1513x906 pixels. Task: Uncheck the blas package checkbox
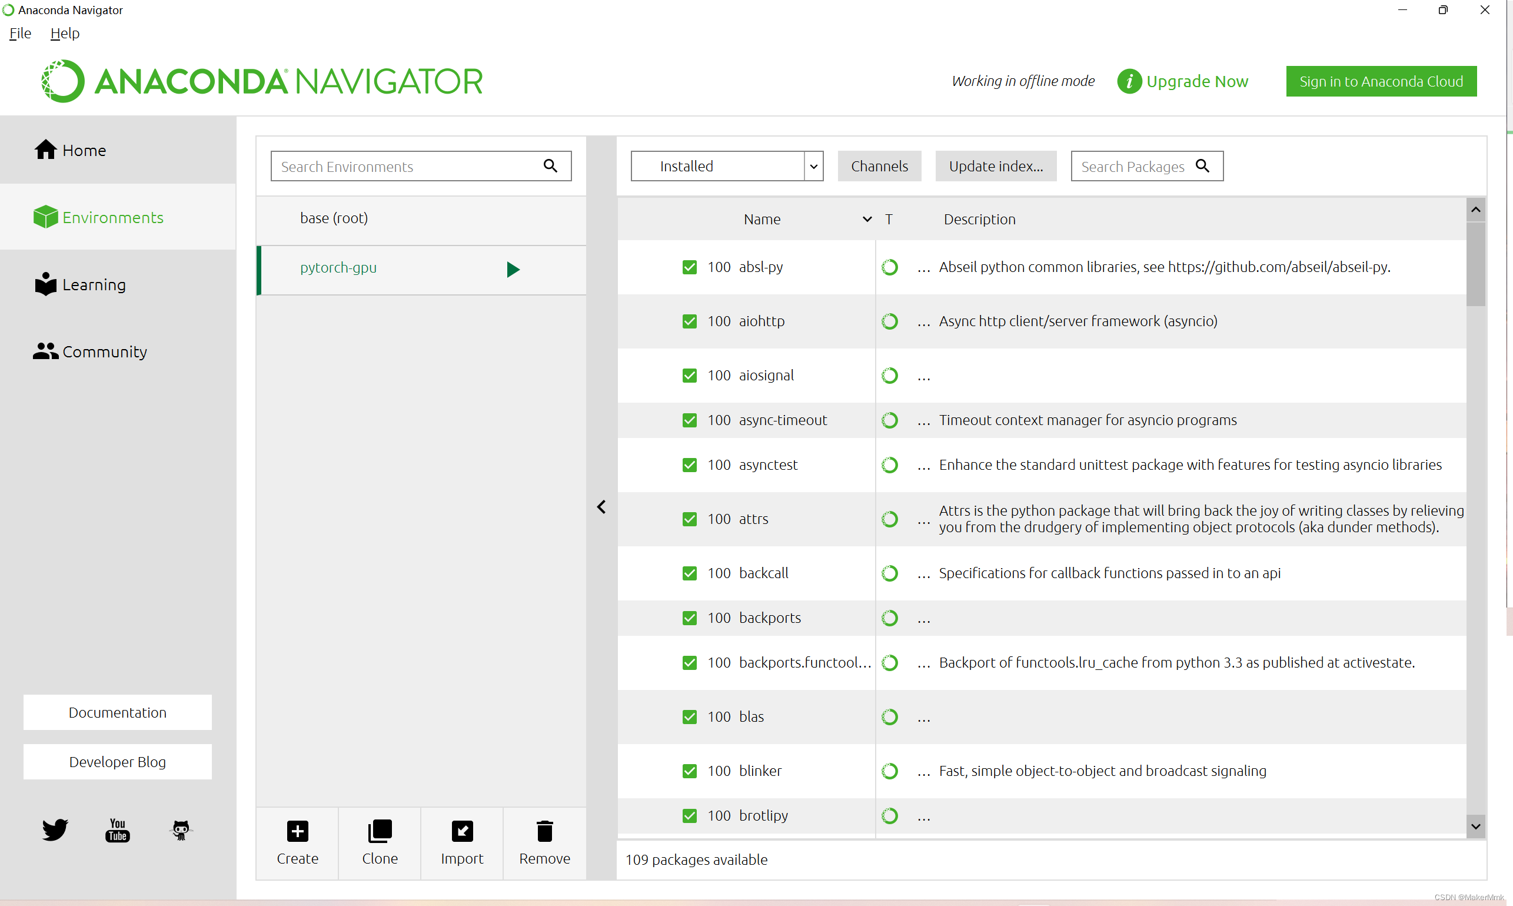(689, 717)
